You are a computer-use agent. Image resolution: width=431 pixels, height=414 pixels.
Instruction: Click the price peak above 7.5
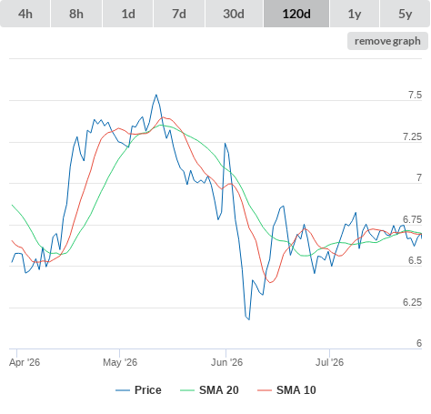pyautogui.click(x=156, y=95)
